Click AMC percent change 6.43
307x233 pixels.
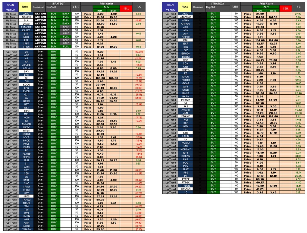coord(138,14)
